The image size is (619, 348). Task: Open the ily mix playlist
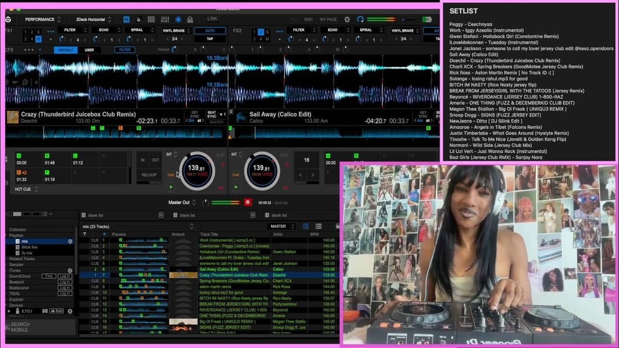pyautogui.click(x=27, y=253)
